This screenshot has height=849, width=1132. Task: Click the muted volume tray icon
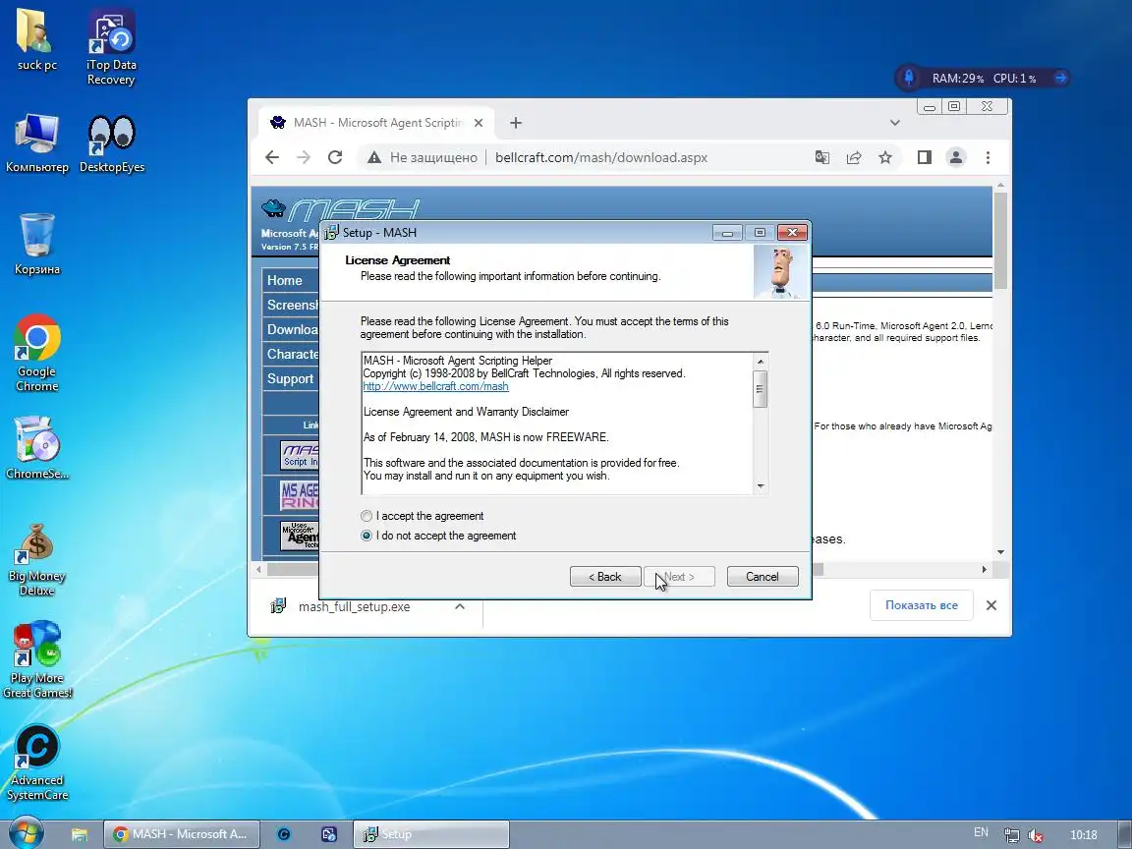click(x=1036, y=835)
